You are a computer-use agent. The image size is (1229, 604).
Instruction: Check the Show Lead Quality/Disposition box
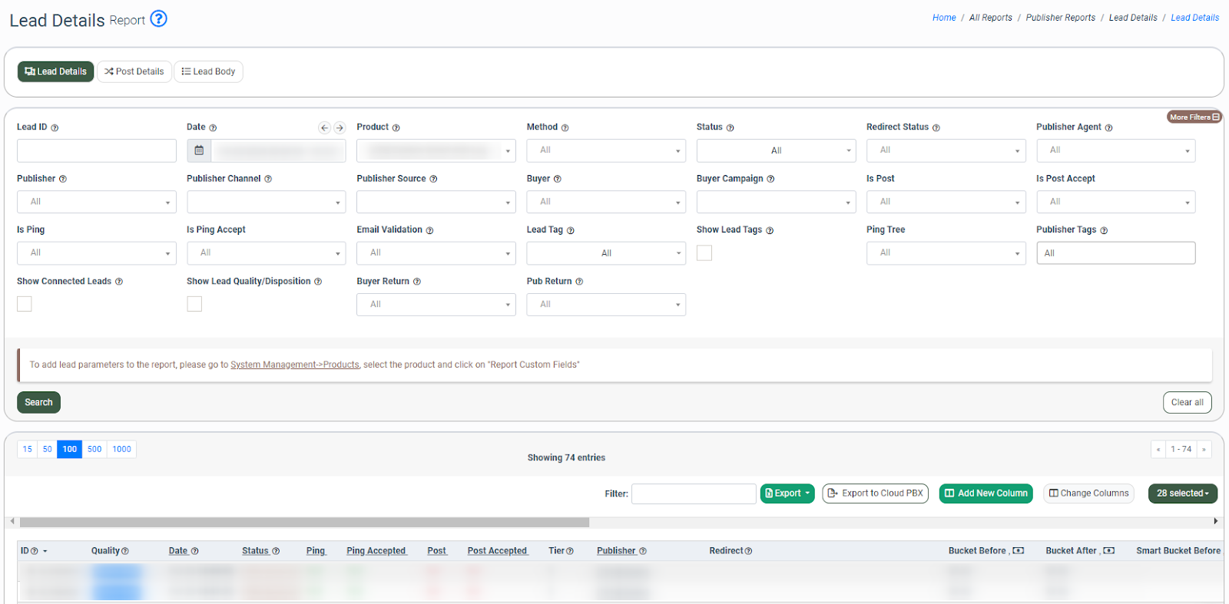coord(194,304)
